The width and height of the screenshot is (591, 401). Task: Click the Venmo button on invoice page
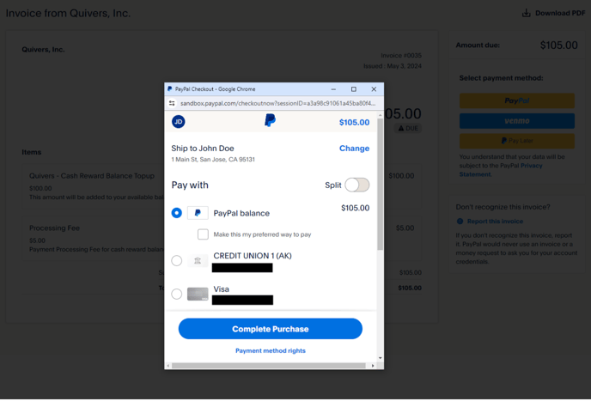(x=517, y=121)
